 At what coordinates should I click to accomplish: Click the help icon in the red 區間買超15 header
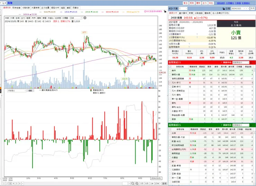(x=221, y=62)
